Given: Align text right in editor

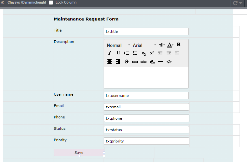Looking at the screenshot, I should 118,61.
